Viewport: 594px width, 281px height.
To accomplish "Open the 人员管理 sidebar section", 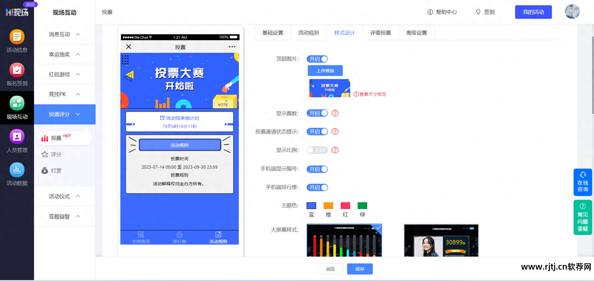I will coord(17,141).
